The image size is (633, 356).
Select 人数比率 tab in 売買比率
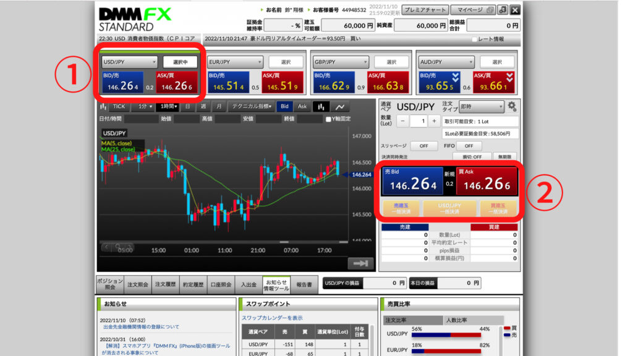[473, 320]
